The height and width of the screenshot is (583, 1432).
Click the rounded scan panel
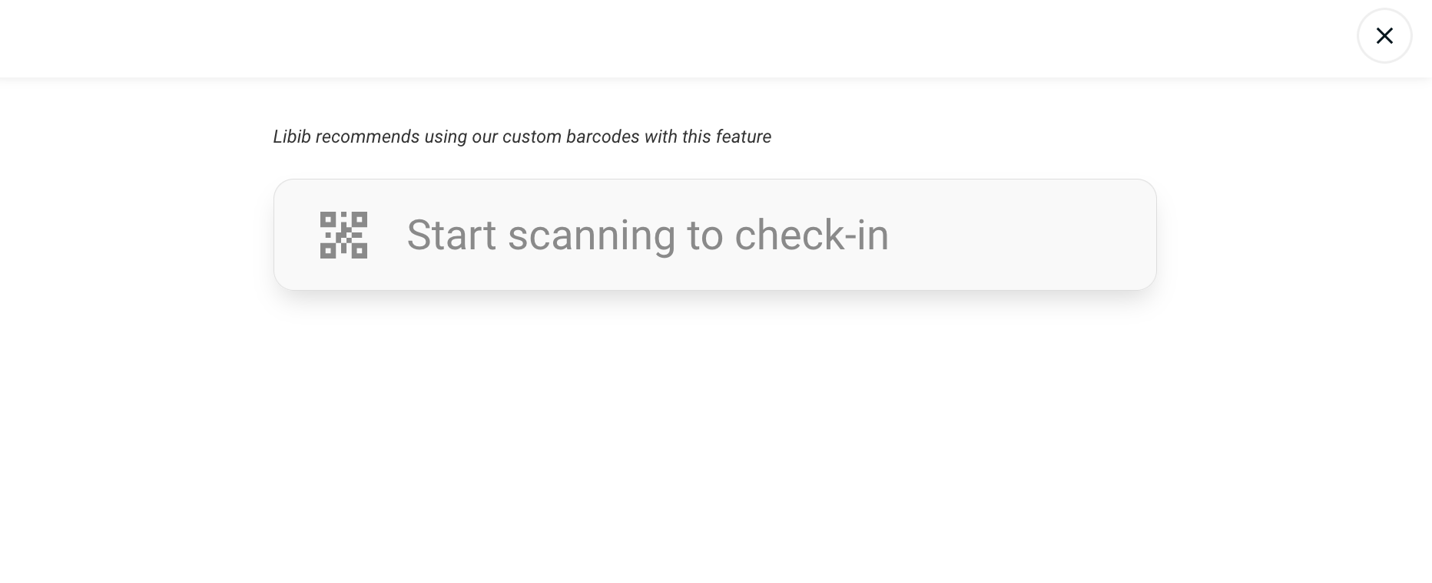pyautogui.click(x=714, y=235)
